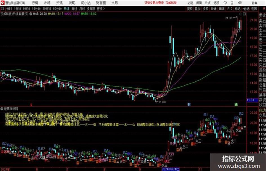Click the customer service headset icon
Viewport: 266px width, 171px height.
(225, 3)
